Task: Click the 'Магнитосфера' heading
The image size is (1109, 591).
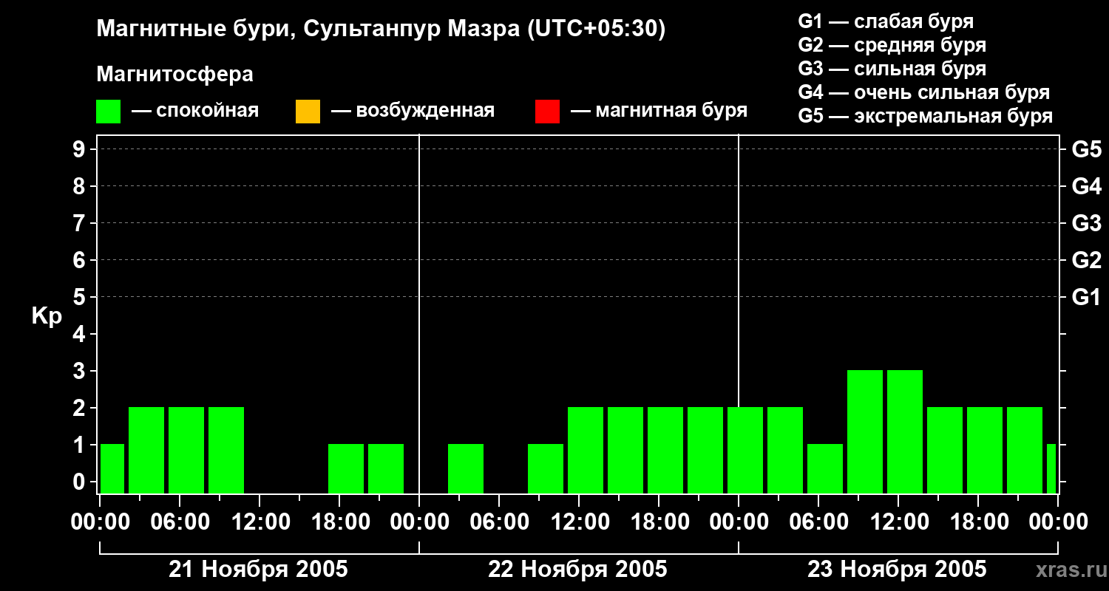Action: (x=175, y=75)
